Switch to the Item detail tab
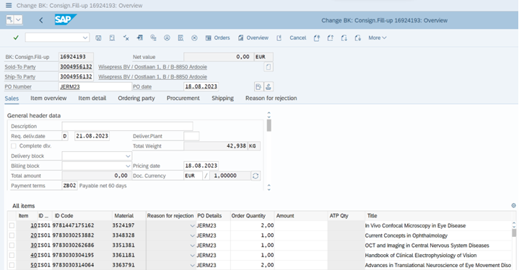The width and height of the screenshot is (519, 270). click(92, 99)
